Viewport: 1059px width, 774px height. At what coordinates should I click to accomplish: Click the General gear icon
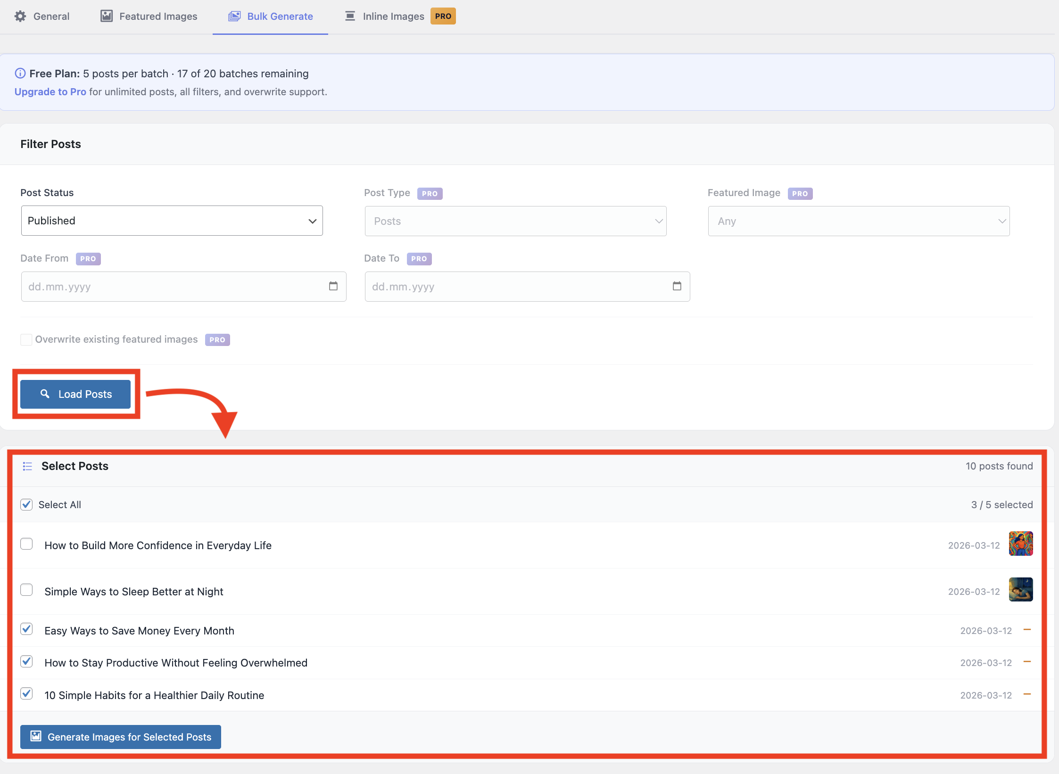(x=20, y=16)
